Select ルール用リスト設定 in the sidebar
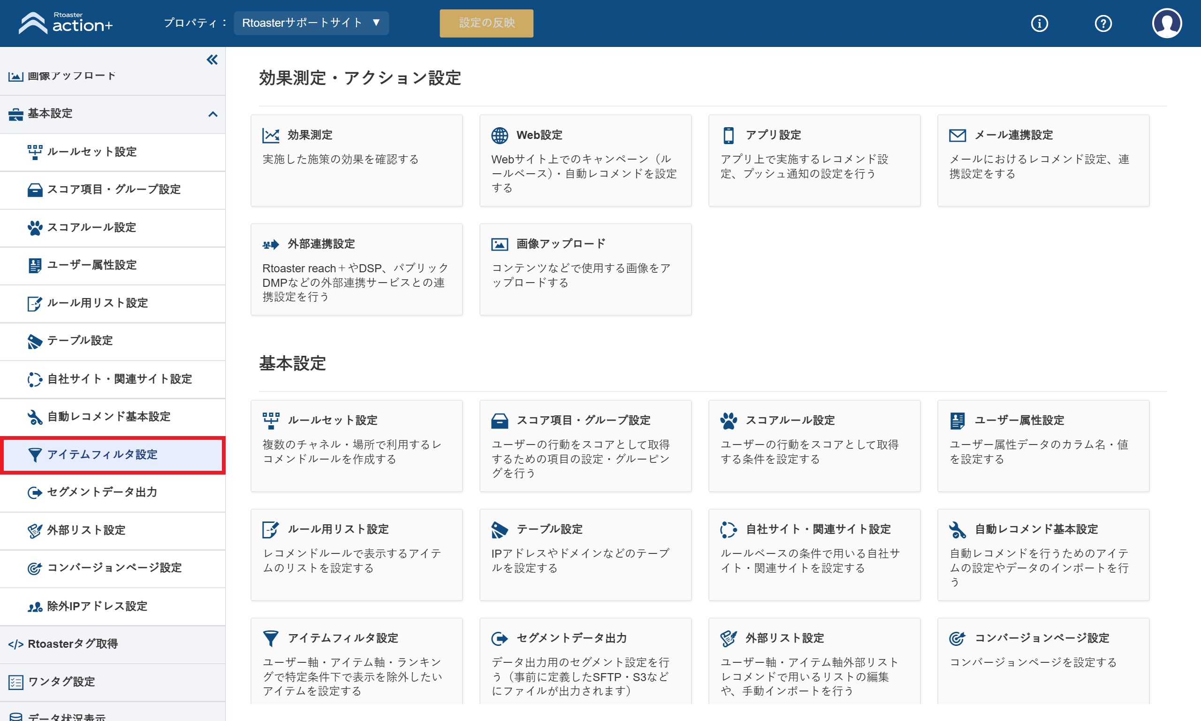Viewport: 1201px width, 721px height. coord(113,303)
